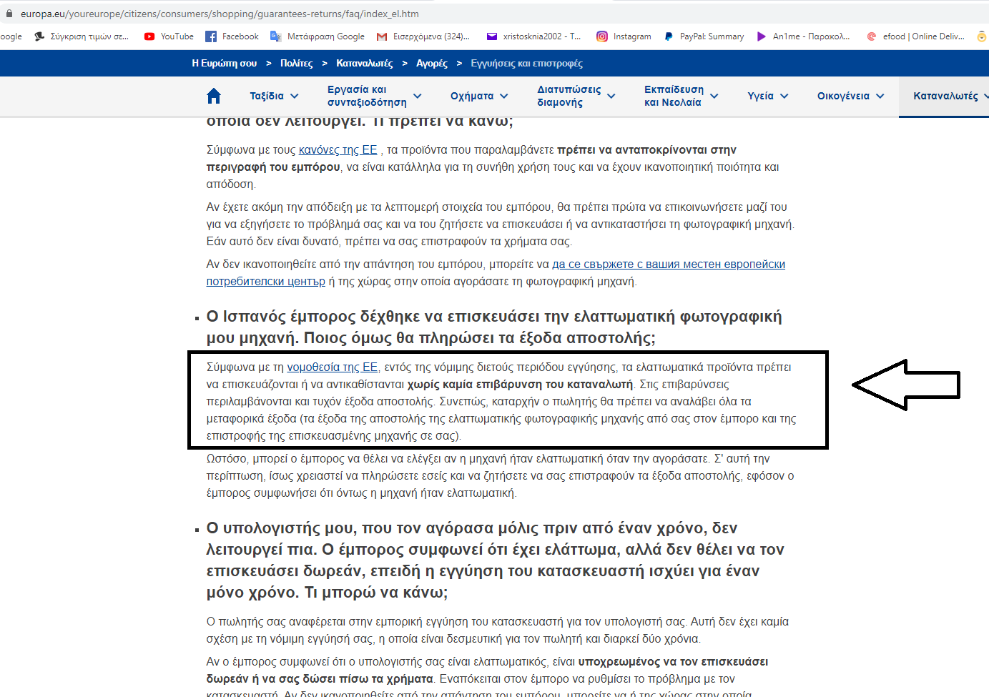This screenshot has width=989, height=697.
Task: Open the An1me bookmark
Action: click(x=803, y=36)
